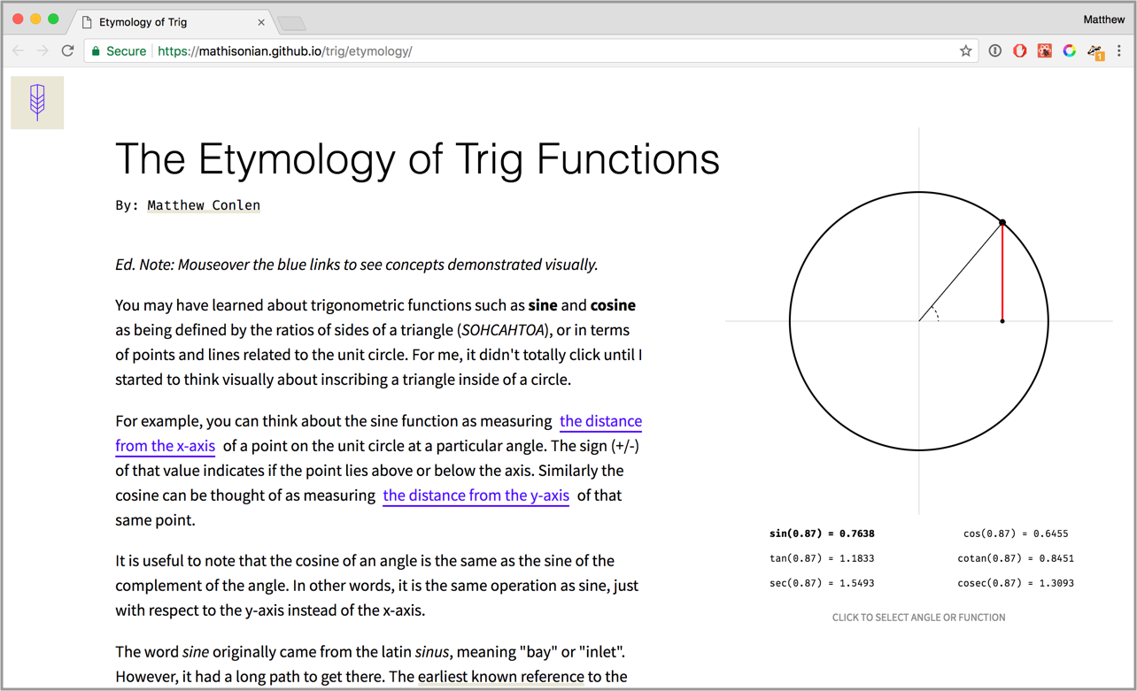Click the red bee extension icon

(1044, 50)
